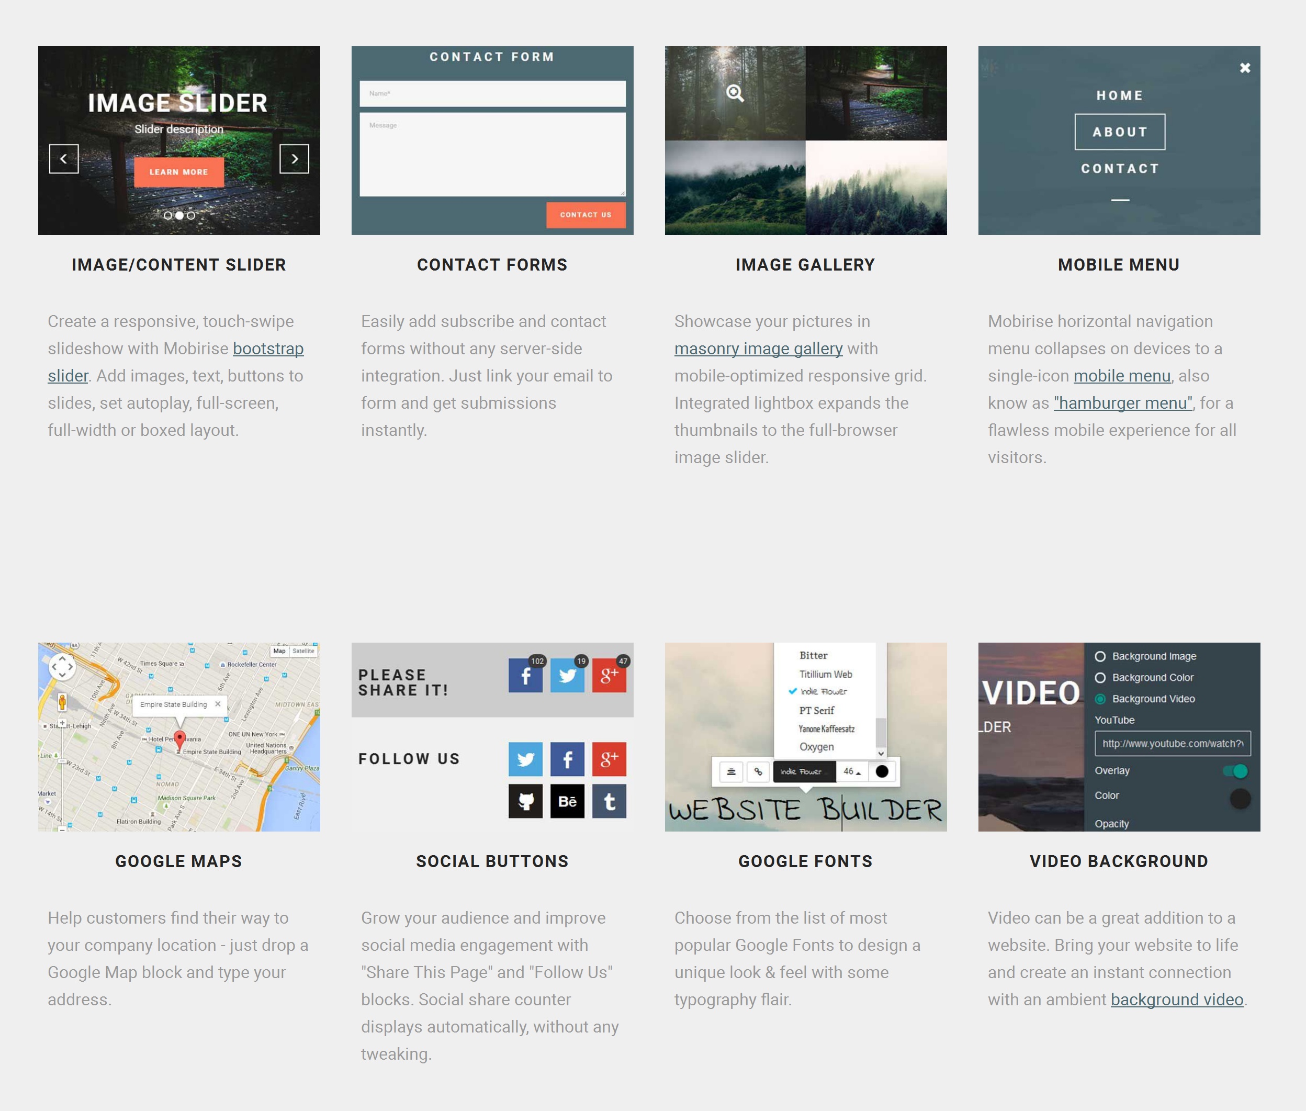Enable the Background Image radio button
The width and height of the screenshot is (1306, 1111).
pos(1101,657)
